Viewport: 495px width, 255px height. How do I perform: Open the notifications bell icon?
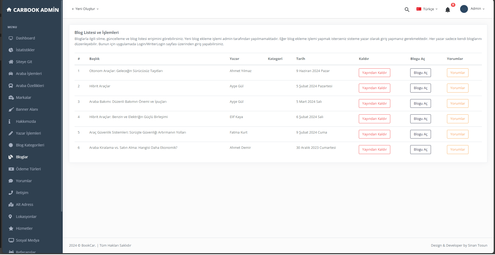click(x=447, y=10)
